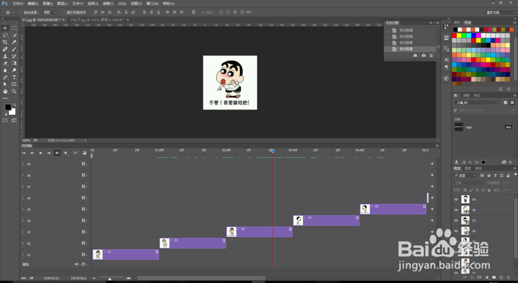The height and width of the screenshot is (283, 518).
Task: Expand track 01 in the timeline
Action: point(23,254)
